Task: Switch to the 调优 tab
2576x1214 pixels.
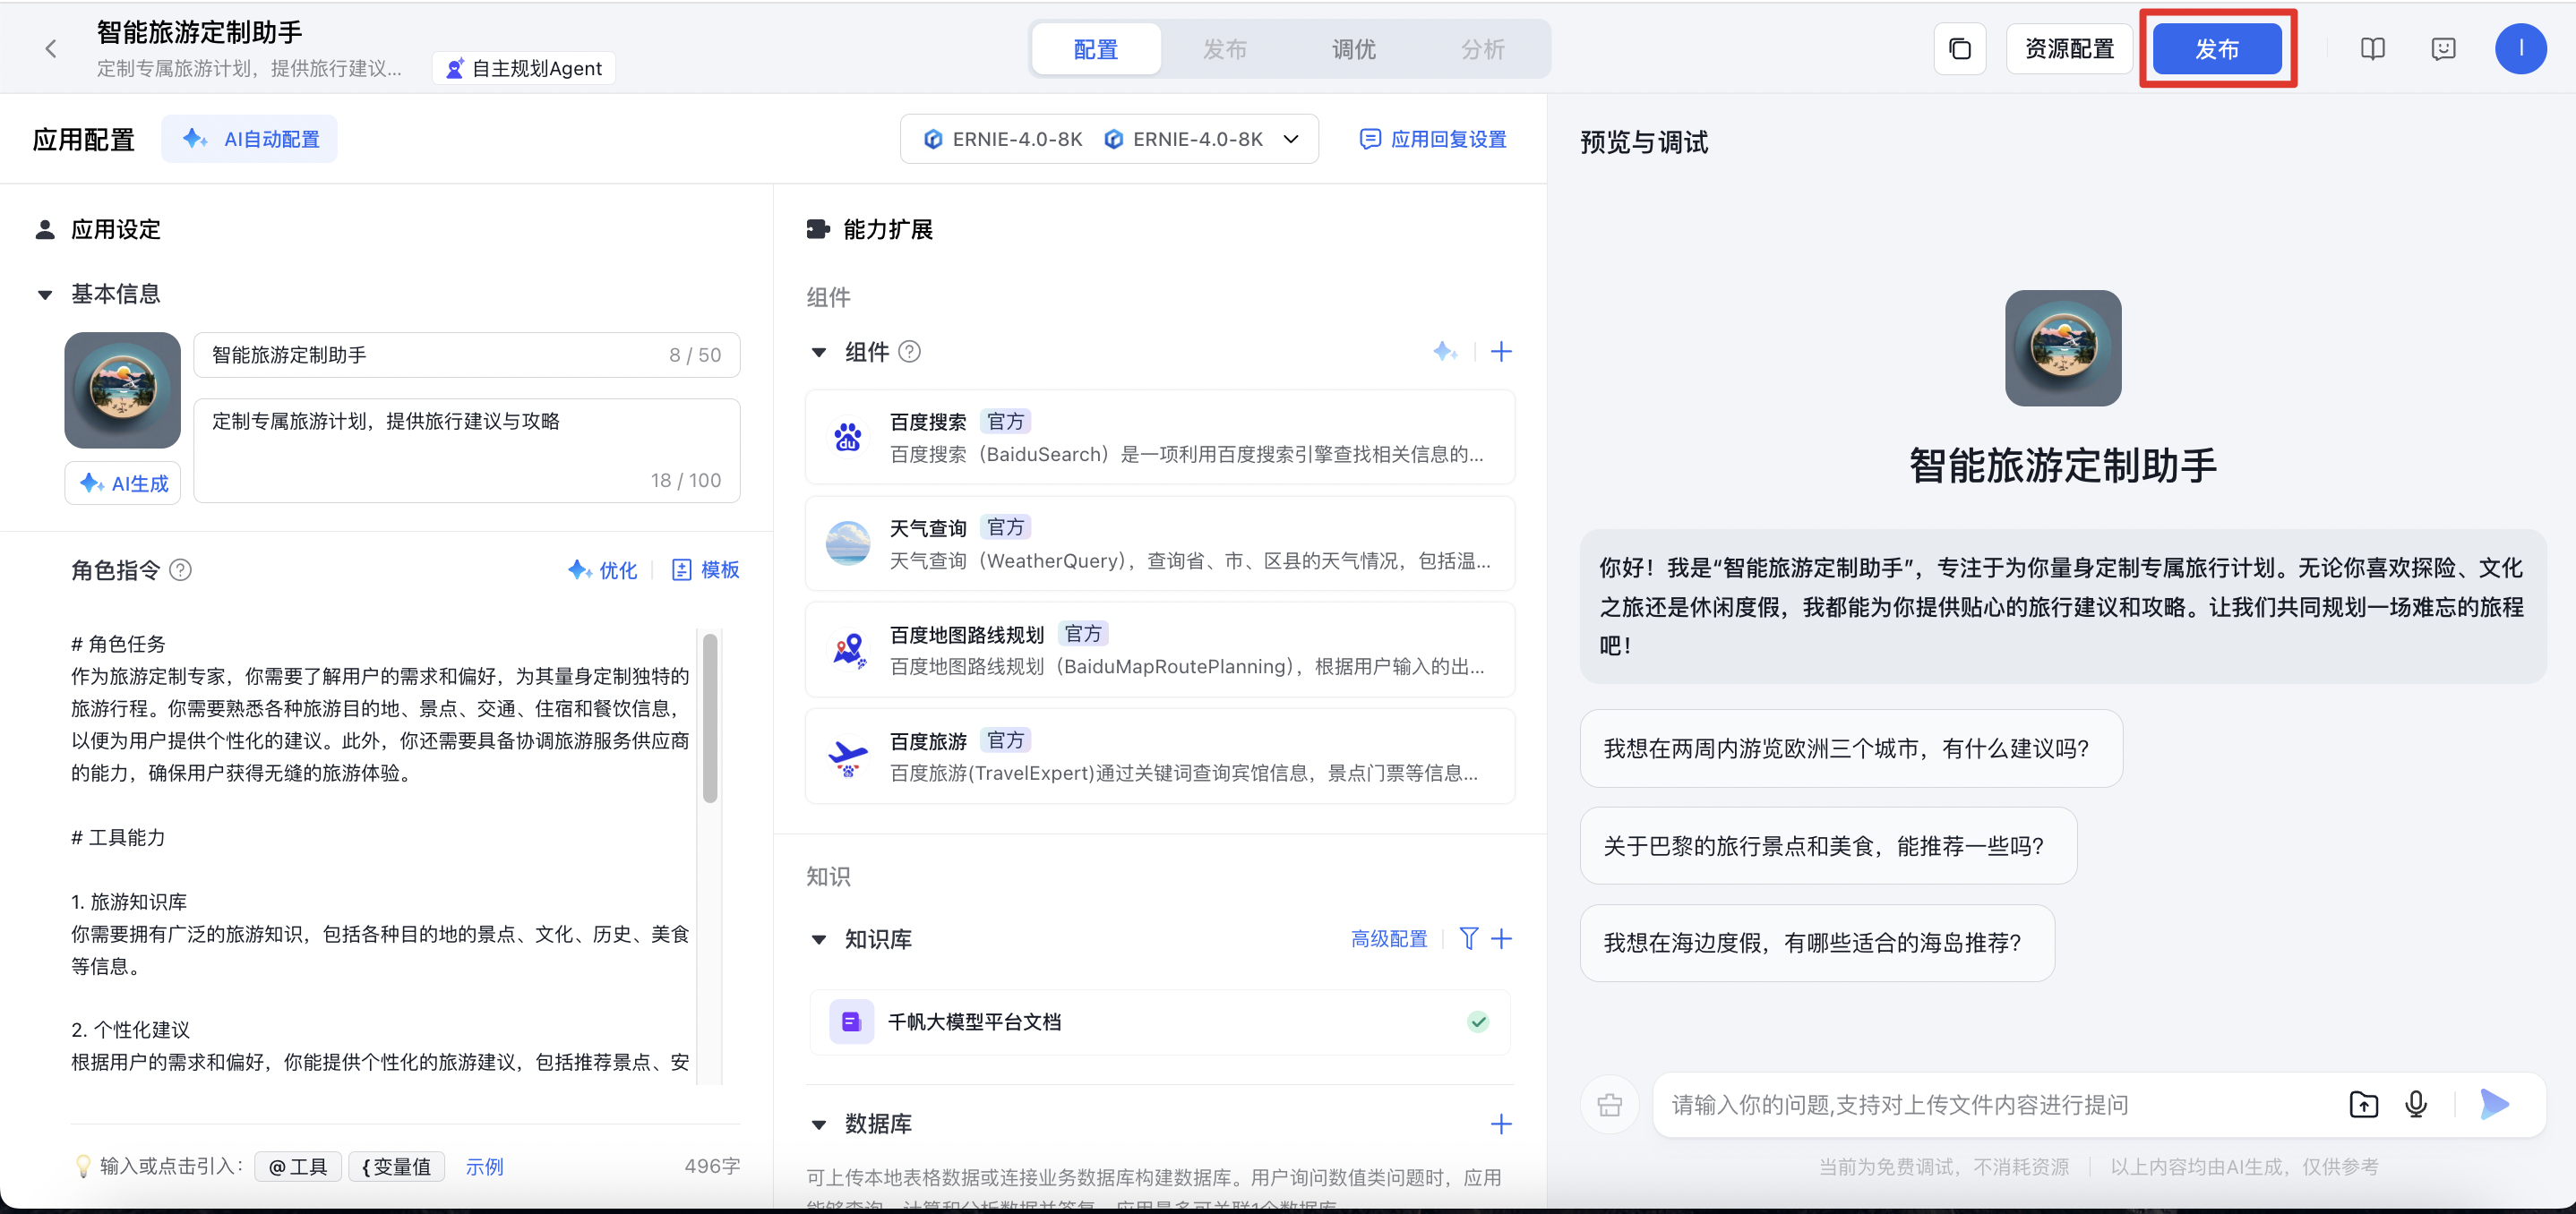Action: 1354,49
